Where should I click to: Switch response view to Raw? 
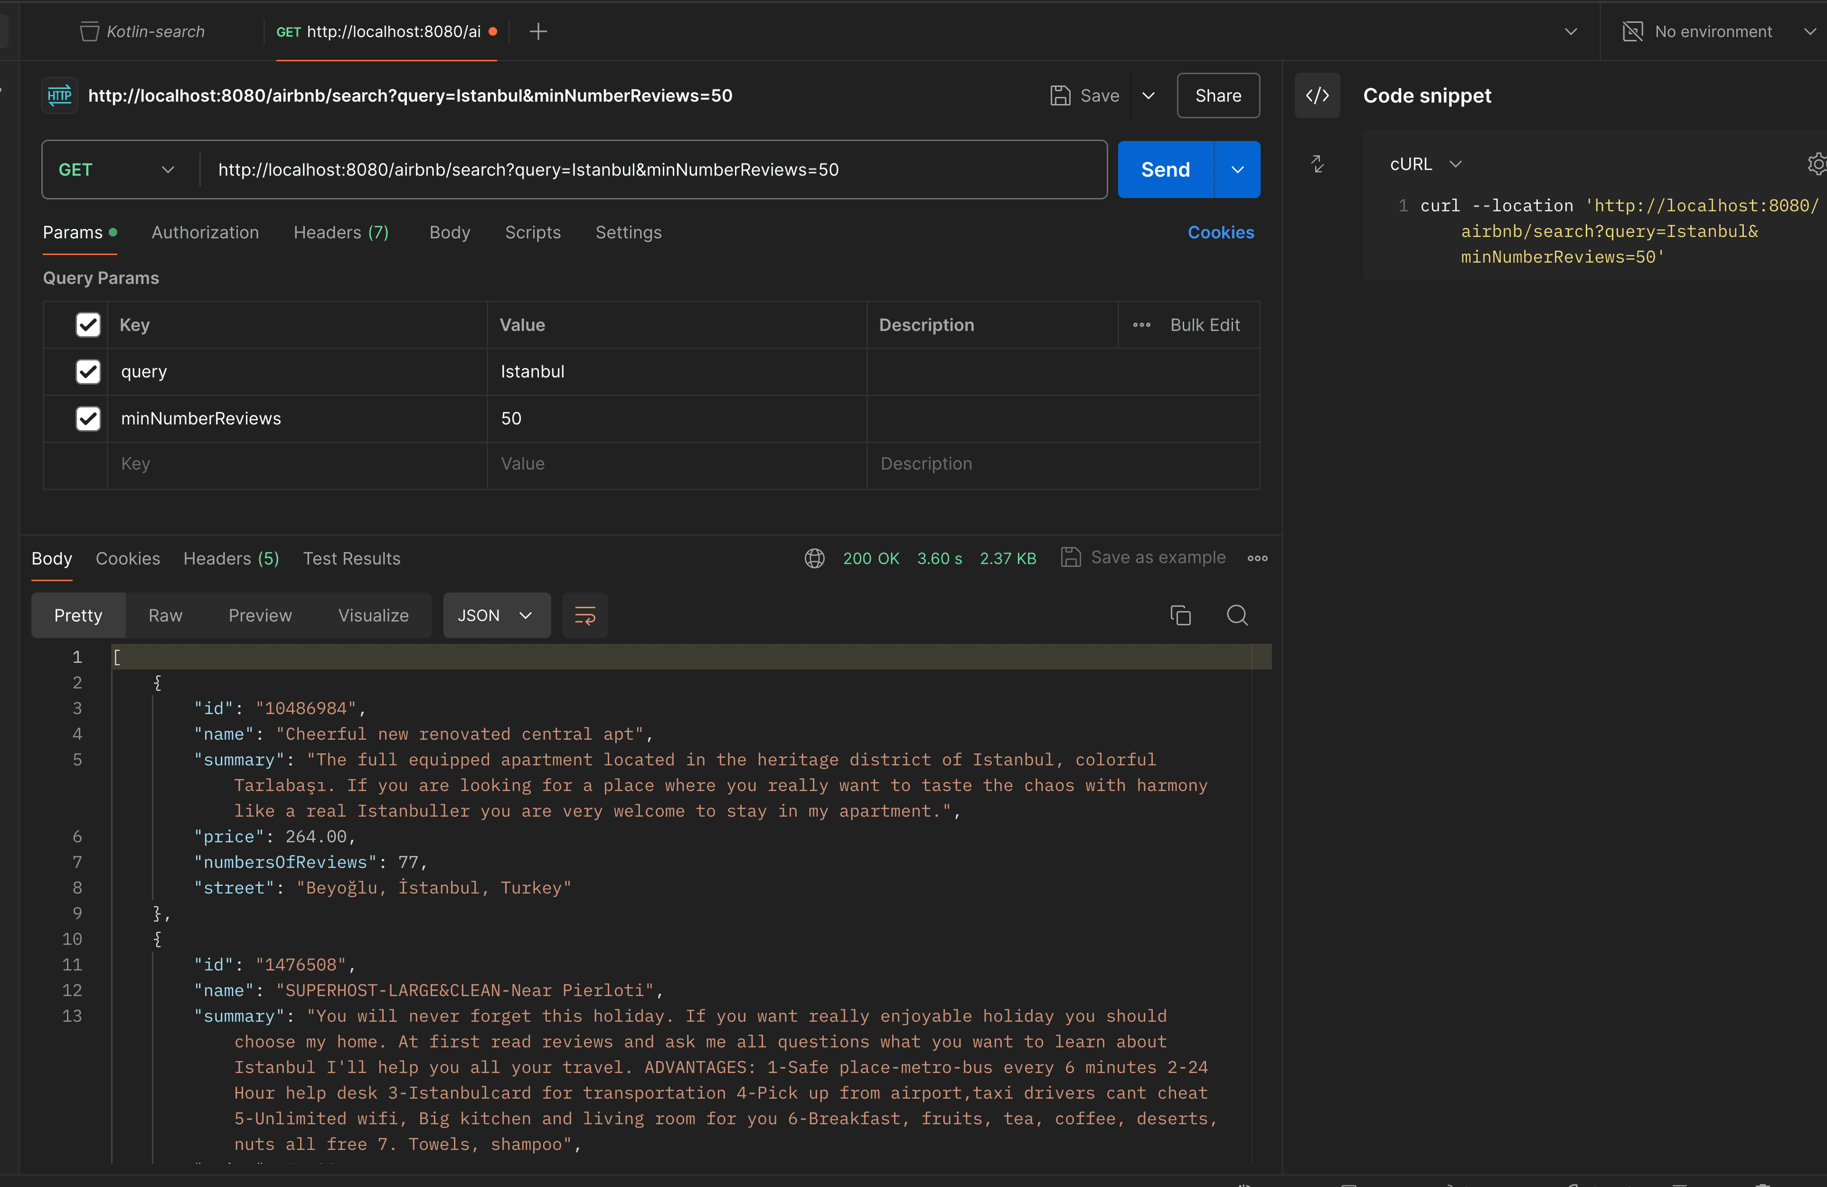[165, 615]
